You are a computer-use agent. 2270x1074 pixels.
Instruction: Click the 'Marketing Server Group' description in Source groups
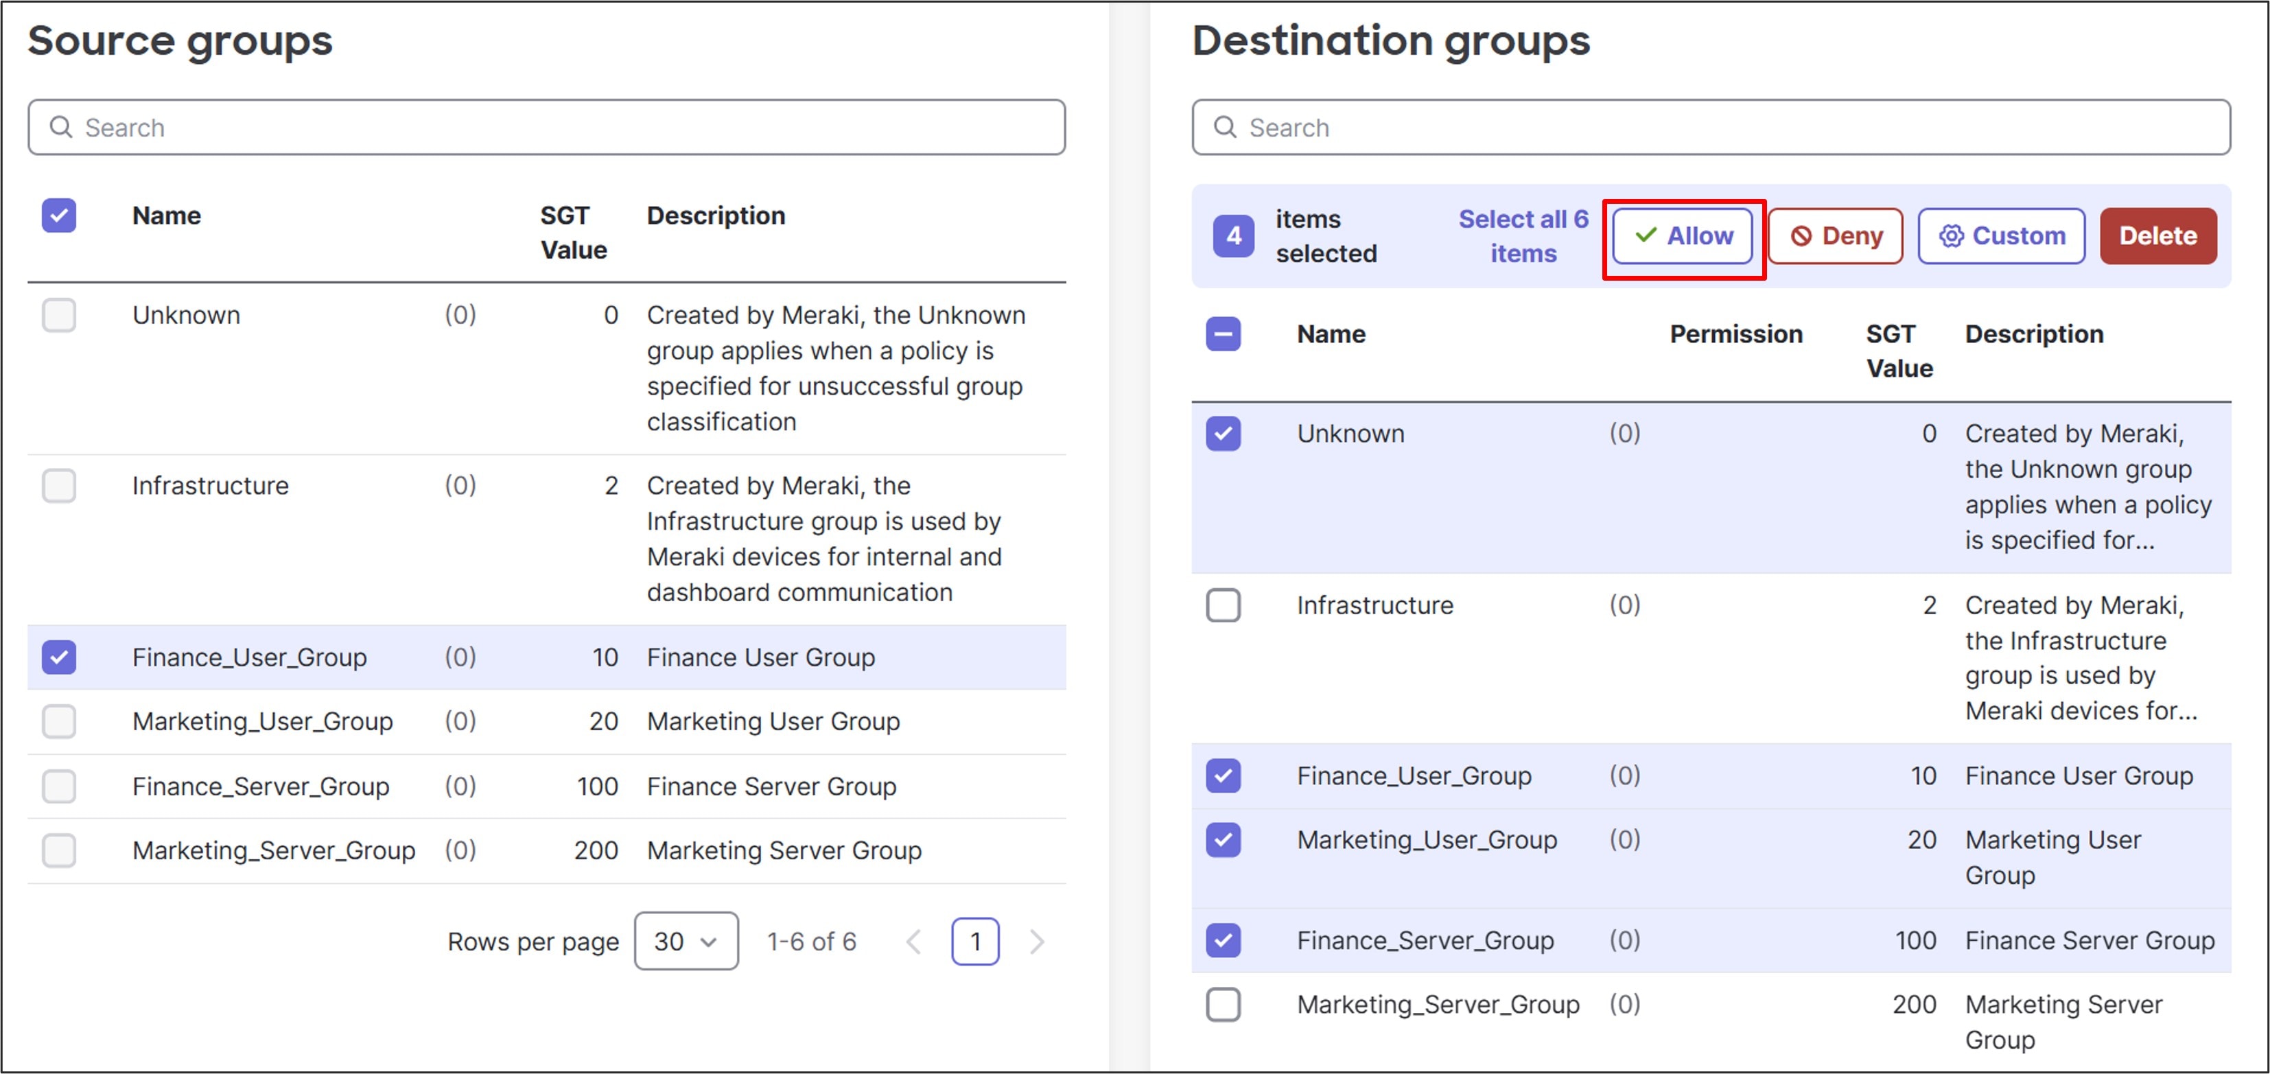click(784, 850)
